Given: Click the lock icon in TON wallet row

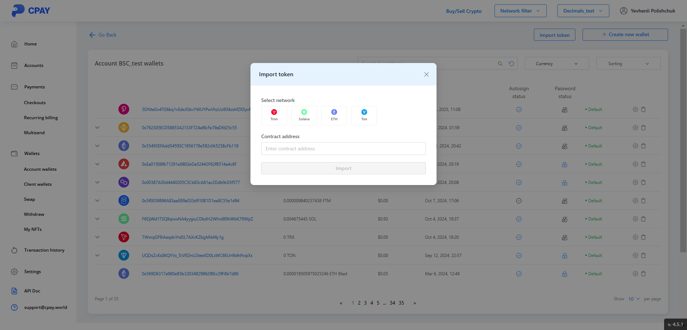Looking at the screenshot, I should click(564, 256).
